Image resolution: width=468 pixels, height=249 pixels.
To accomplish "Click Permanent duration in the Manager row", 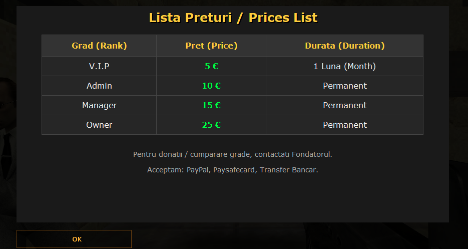I will [x=345, y=105].
